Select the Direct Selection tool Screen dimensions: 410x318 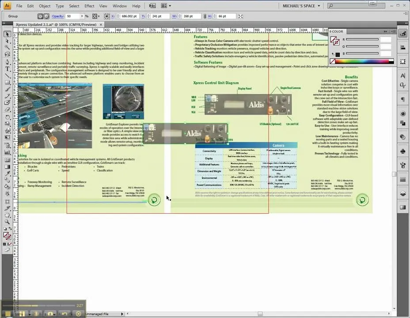pyautogui.click(x=8, y=41)
